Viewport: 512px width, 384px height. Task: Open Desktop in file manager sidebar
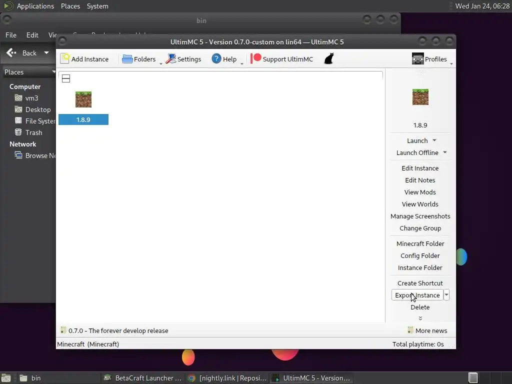tap(32, 109)
